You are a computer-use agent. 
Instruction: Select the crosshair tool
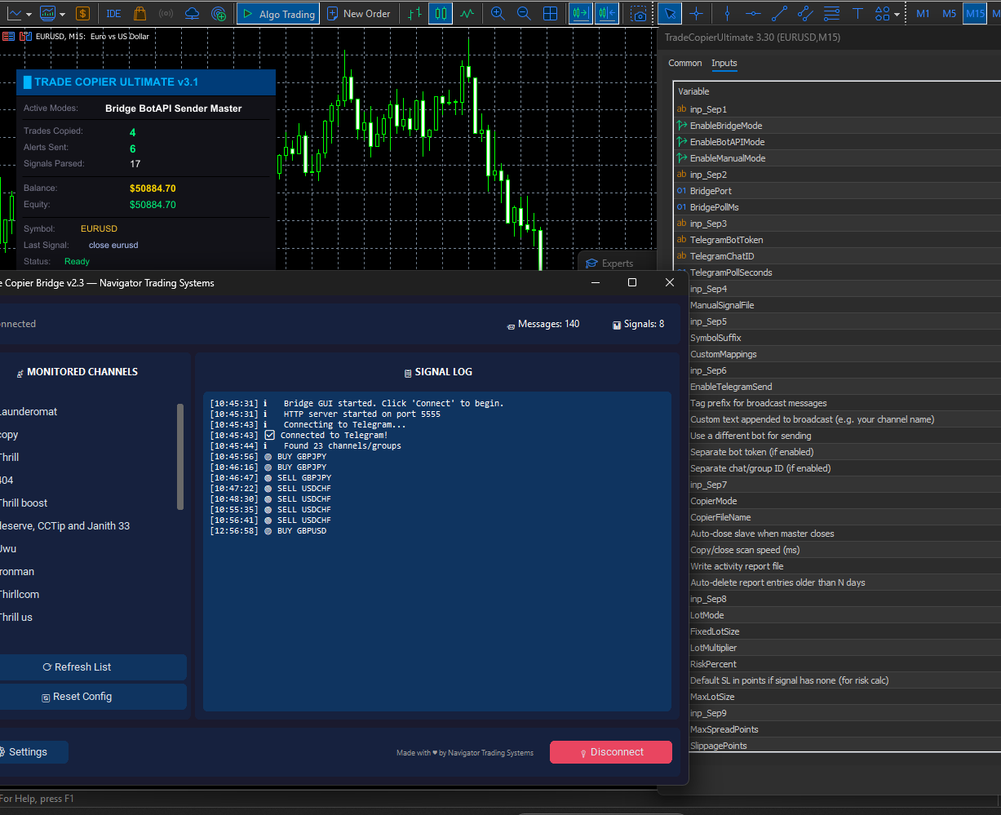[696, 14]
